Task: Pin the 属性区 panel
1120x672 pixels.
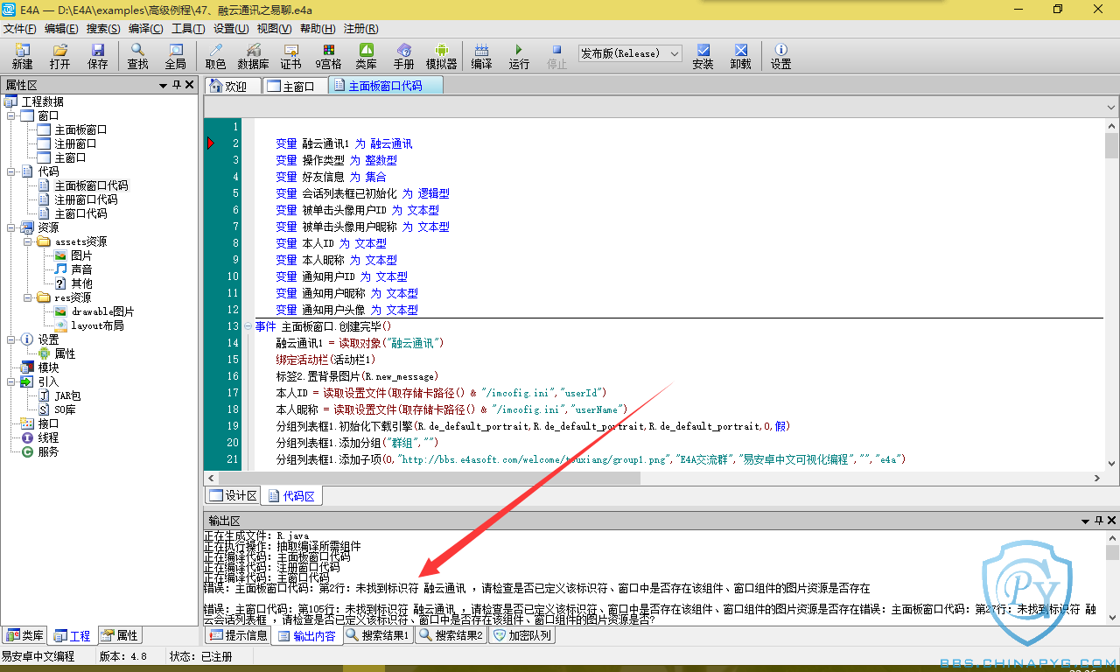Action: point(177,85)
